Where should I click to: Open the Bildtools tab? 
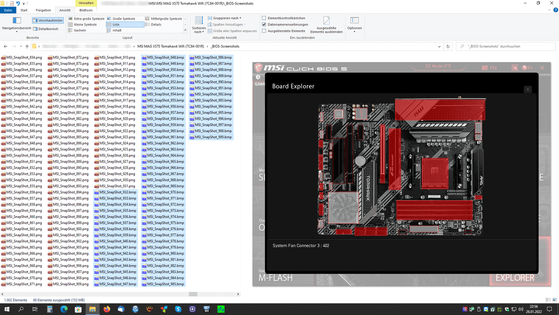tap(86, 10)
